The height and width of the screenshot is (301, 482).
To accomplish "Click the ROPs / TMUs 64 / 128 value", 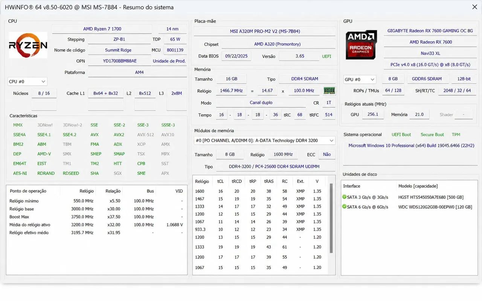I will click(x=393, y=91).
